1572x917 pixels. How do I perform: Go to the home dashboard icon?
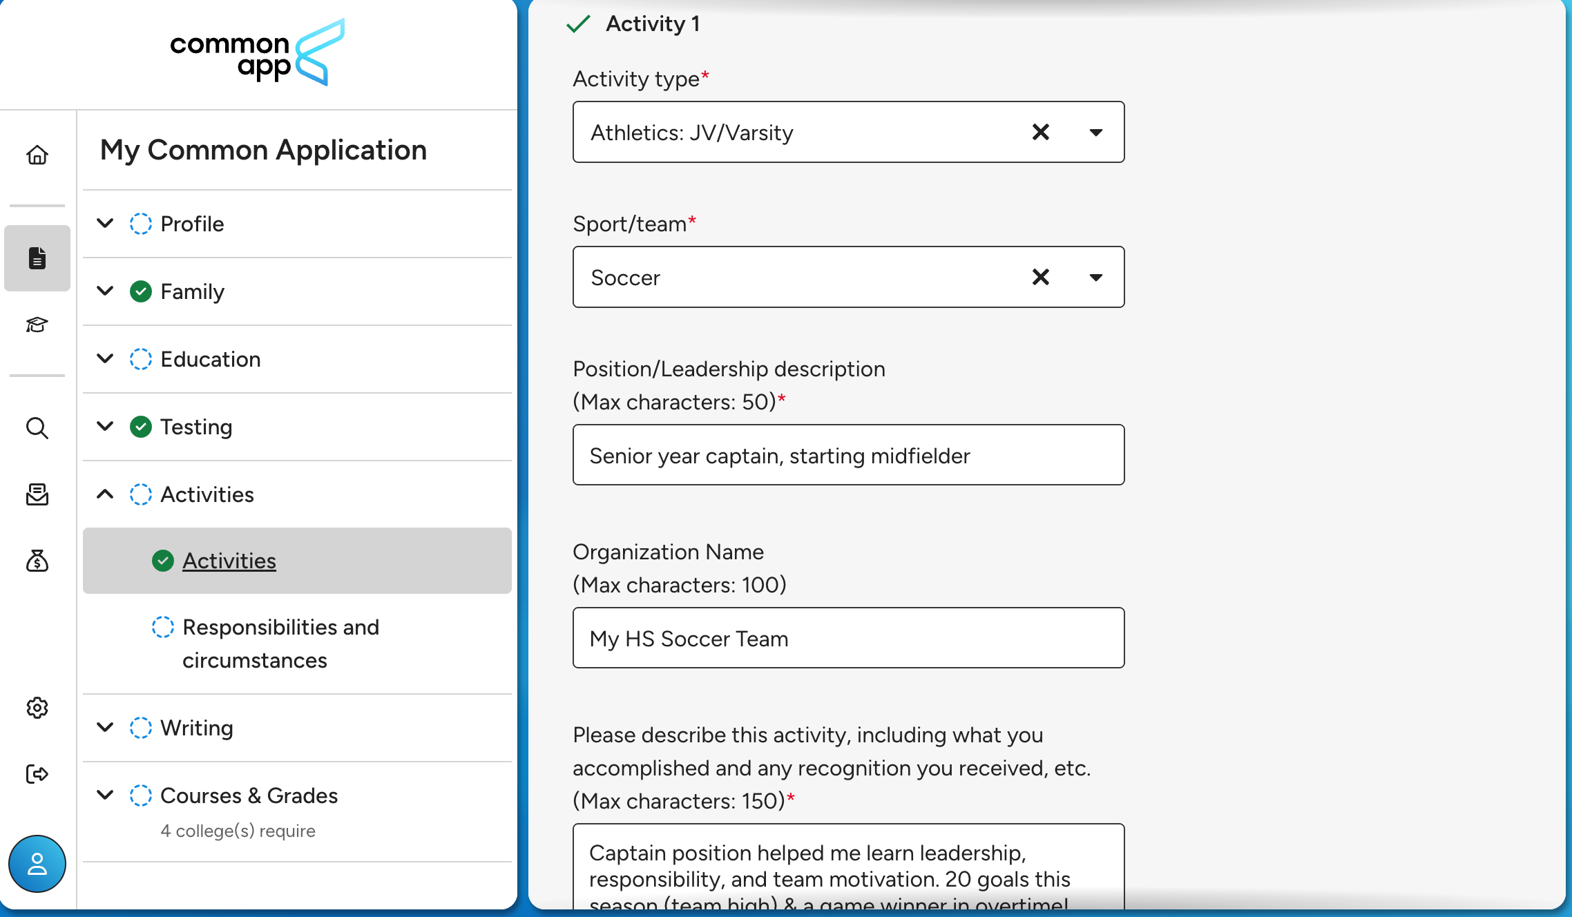pos(37,155)
